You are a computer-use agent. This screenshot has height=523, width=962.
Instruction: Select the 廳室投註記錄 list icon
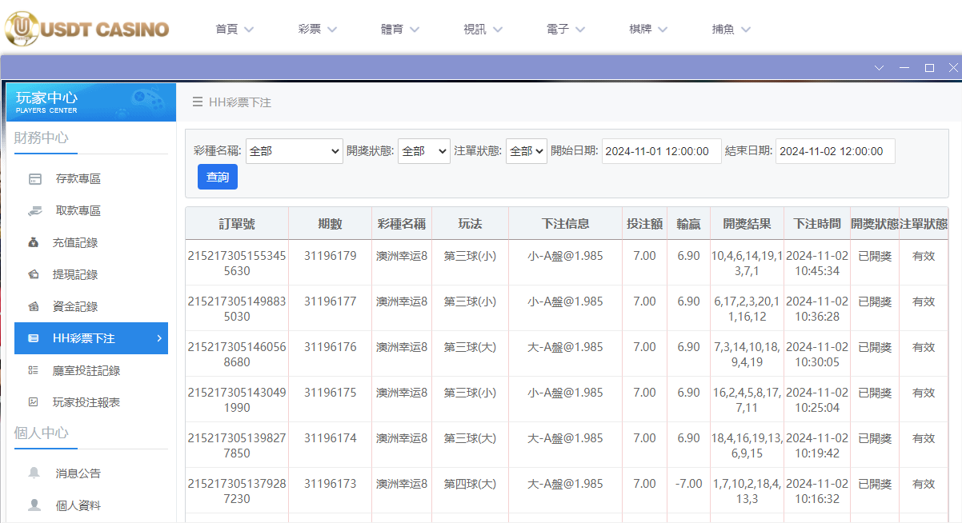[34, 369]
